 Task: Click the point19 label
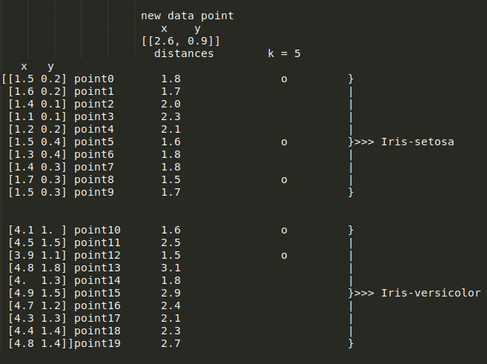pyautogui.click(x=97, y=343)
